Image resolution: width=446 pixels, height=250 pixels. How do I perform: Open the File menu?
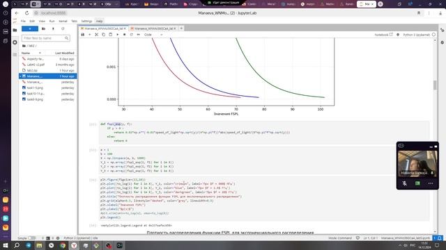[23, 21]
